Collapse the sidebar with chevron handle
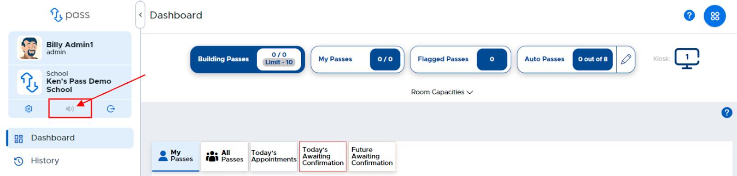This screenshot has width=737, height=176. [140, 15]
